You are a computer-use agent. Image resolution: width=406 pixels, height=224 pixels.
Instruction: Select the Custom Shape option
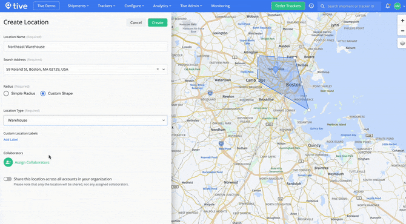[43, 93]
